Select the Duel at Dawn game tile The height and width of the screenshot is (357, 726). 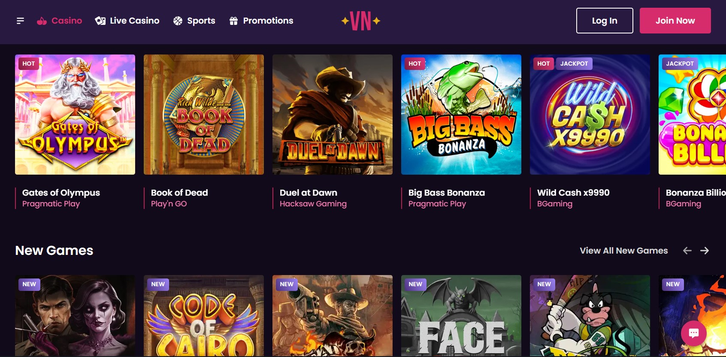coord(333,115)
